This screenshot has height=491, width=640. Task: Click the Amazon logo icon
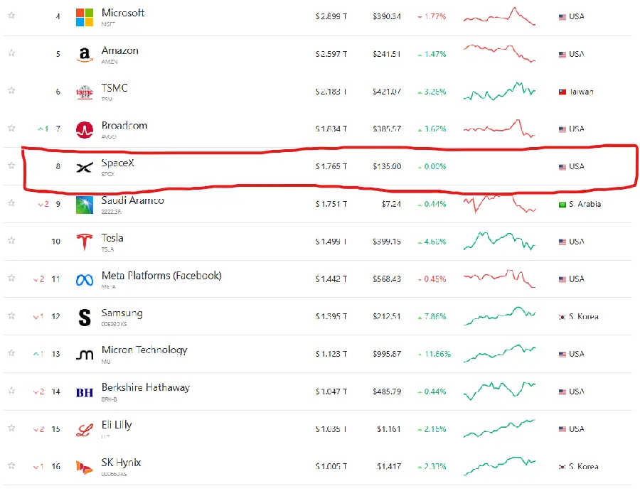point(85,55)
